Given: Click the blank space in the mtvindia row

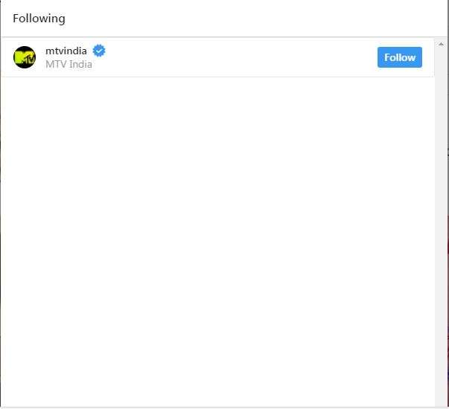Looking at the screenshot, I should 241,57.
